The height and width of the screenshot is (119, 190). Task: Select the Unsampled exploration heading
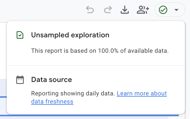[x=70, y=35]
